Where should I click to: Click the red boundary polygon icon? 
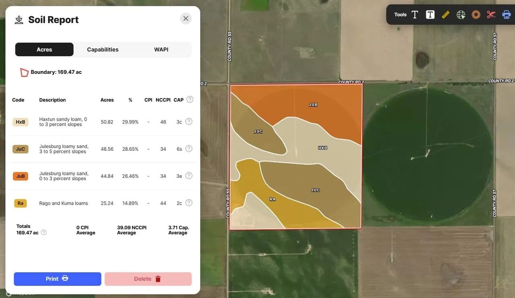coord(24,72)
